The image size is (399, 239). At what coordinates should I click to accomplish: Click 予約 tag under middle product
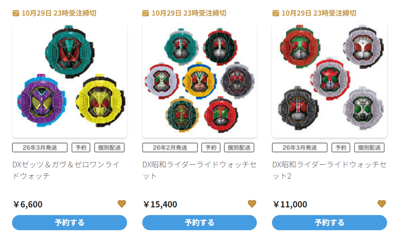click(x=211, y=148)
